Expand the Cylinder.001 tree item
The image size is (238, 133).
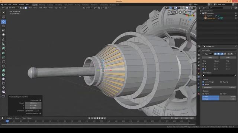[x=203, y=18]
